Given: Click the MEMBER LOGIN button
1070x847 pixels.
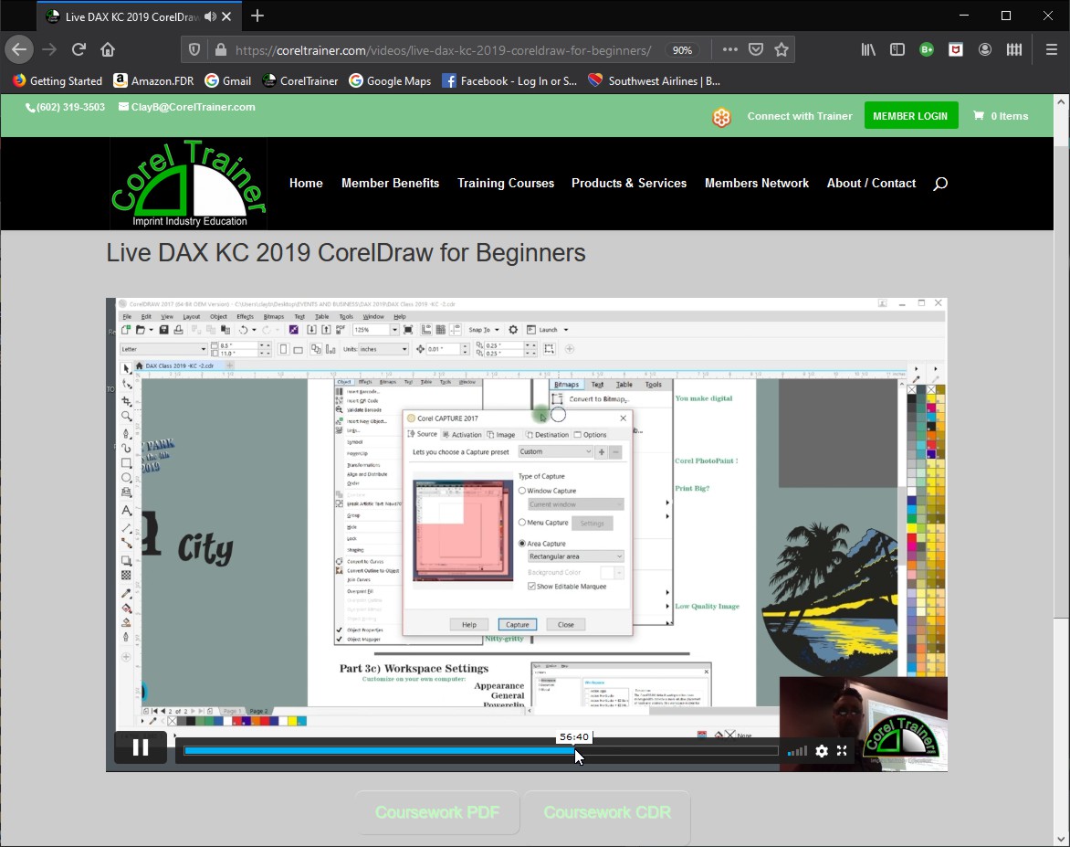Looking at the screenshot, I should coord(910,115).
